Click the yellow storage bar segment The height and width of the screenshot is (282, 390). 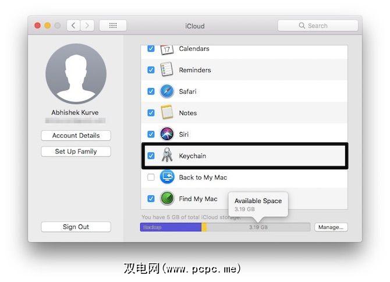(x=204, y=227)
